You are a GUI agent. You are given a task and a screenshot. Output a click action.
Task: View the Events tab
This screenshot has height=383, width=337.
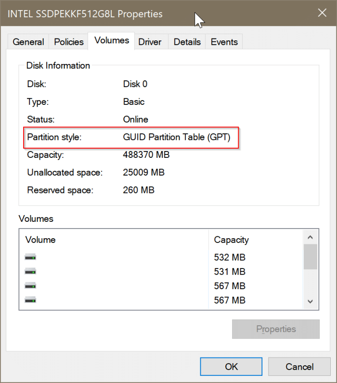tap(224, 42)
